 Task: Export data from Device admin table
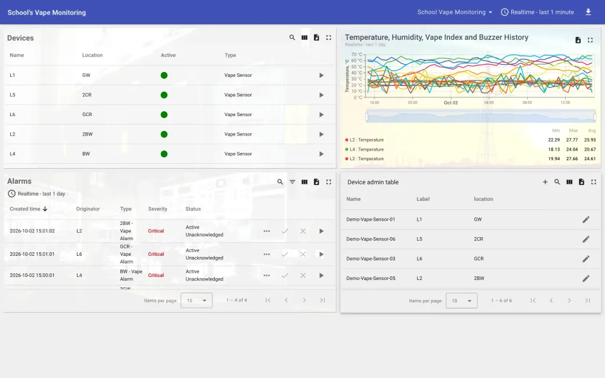coord(581,181)
